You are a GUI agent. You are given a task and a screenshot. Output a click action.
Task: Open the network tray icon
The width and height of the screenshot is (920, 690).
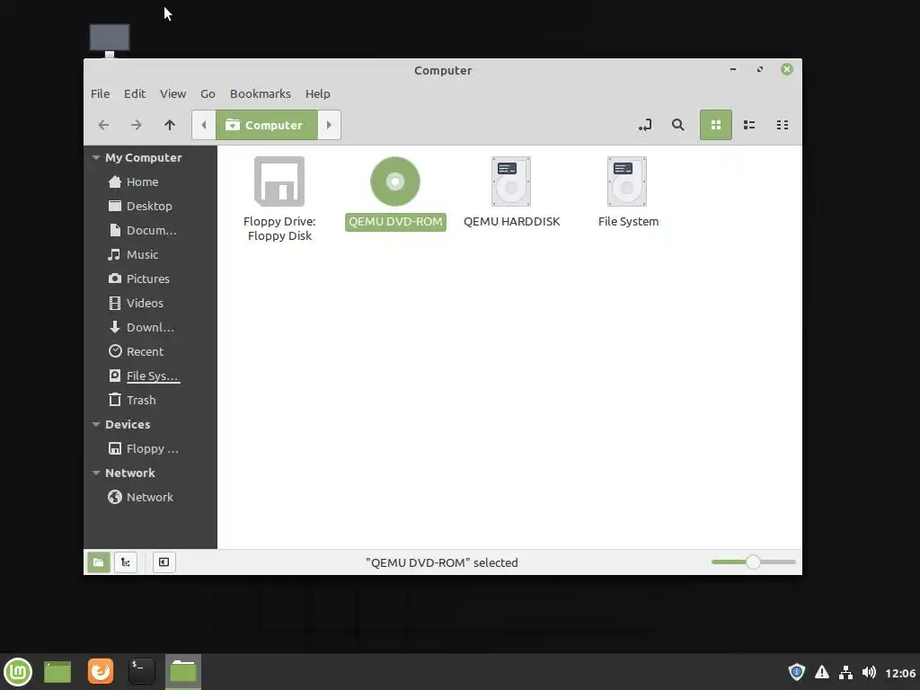coord(845,672)
